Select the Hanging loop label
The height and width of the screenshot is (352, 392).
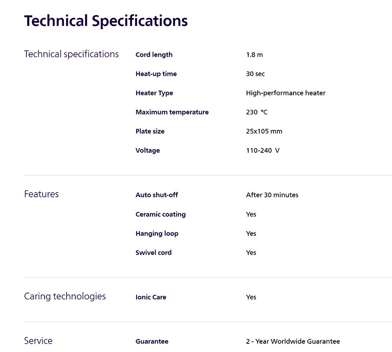(157, 233)
